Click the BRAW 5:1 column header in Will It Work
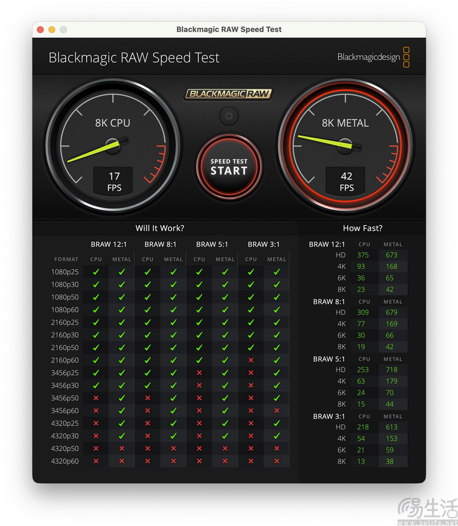This screenshot has height=526, width=458. [212, 245]
